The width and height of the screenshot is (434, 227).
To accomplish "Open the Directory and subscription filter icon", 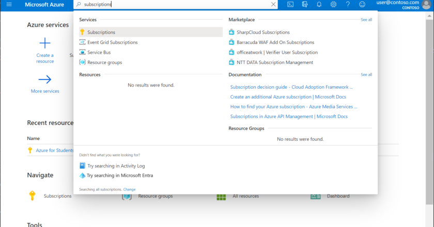I will tap(305, 5).
